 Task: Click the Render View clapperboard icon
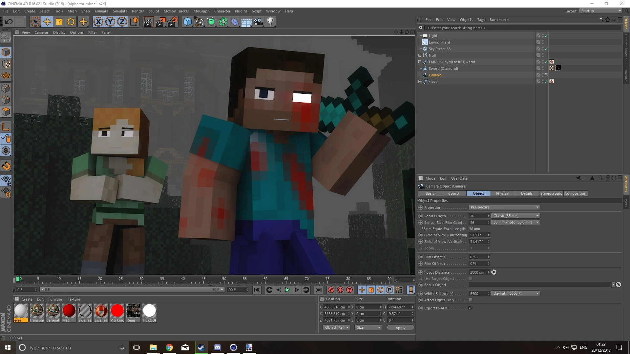(x=148, y=22)
